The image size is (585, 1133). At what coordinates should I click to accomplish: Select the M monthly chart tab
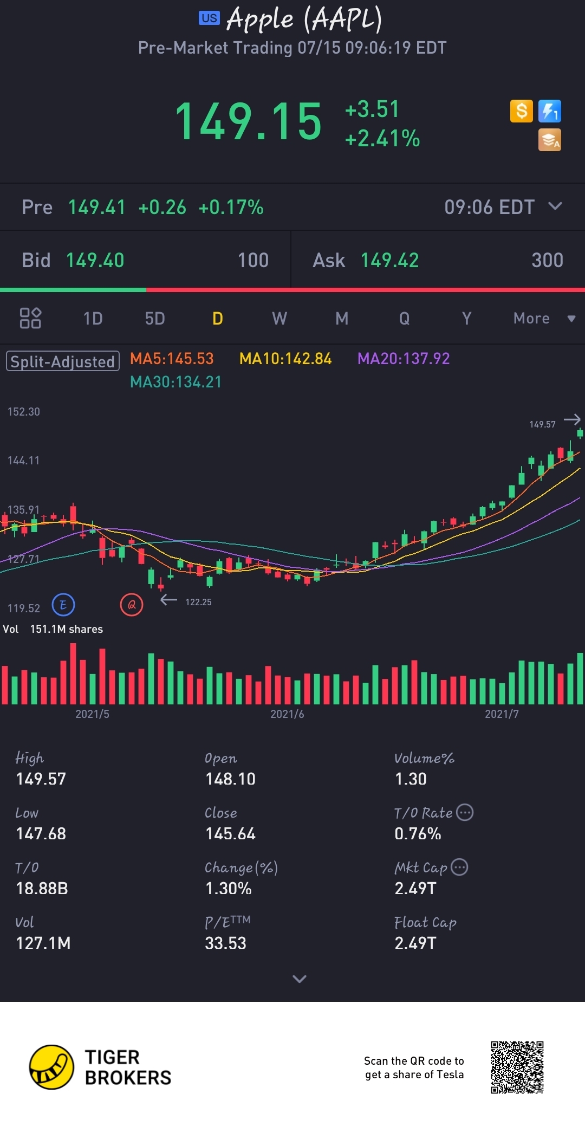click(x=342, y=318)
